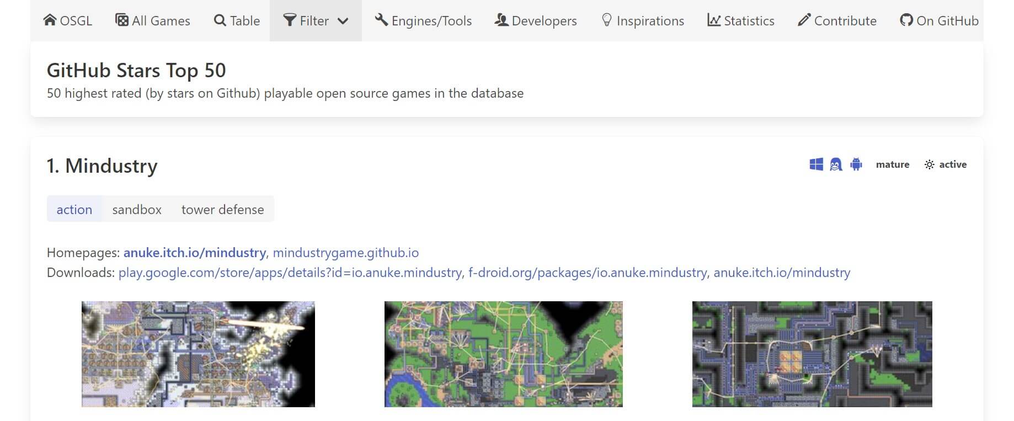The image size is (1014, 421).
Task: Select the sandbox tag
Action: pyautogui.click(x=137, y=209)
